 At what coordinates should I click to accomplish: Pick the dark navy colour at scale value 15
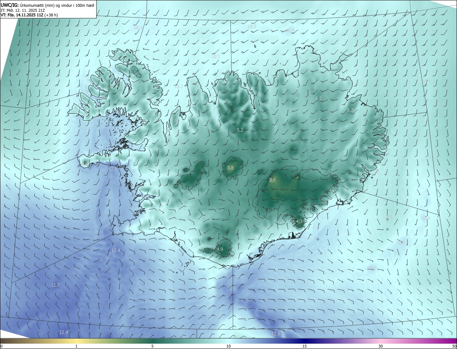pos(305,341)
